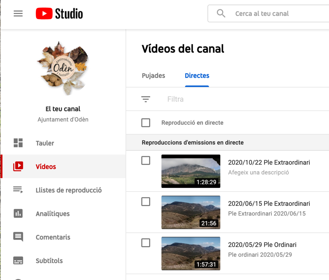Image resolution: width=329 pixels, height=280 pixels.
Task: Switch to the Pujades tab
Action: (x=153, y=76)
